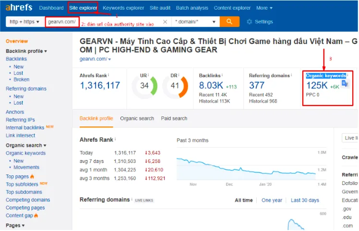The image size is (359, 231).
Task: Switch to the Paid search tab
Action: (x=174, y=118)
